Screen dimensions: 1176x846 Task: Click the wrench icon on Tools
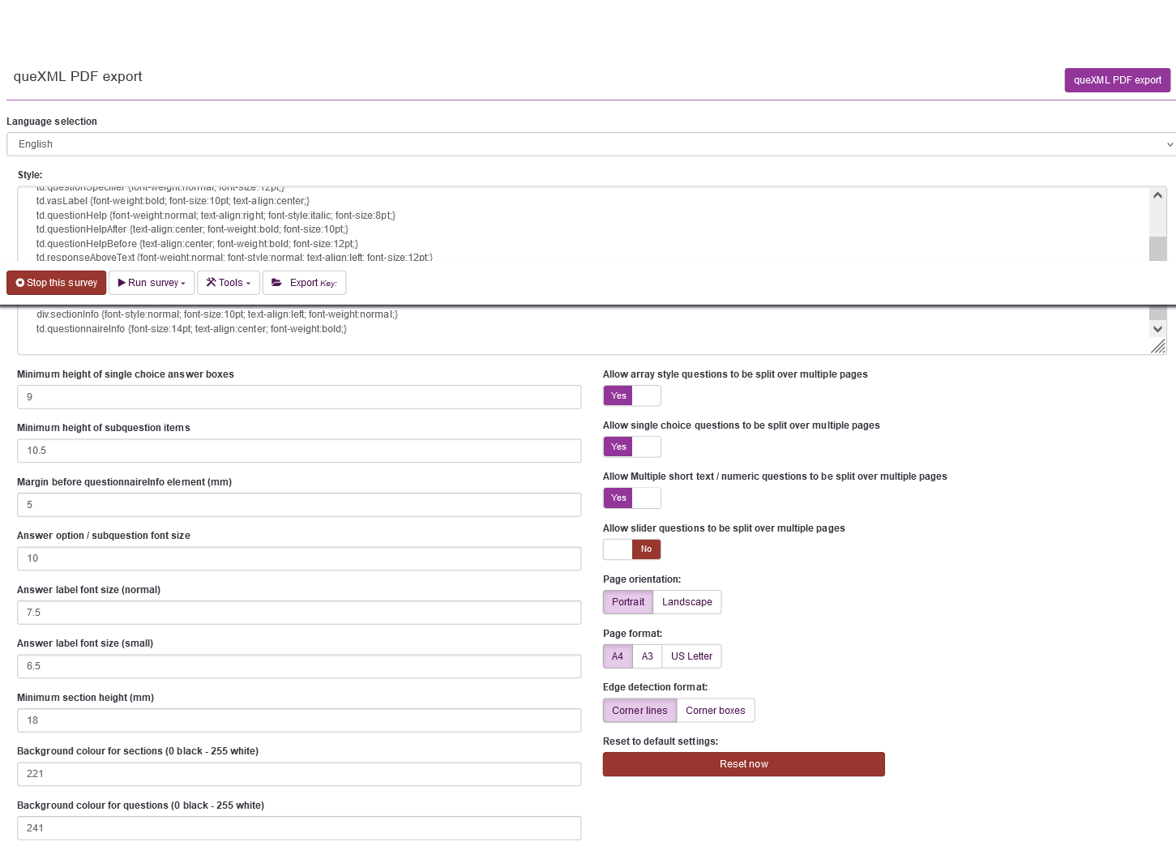211,283
